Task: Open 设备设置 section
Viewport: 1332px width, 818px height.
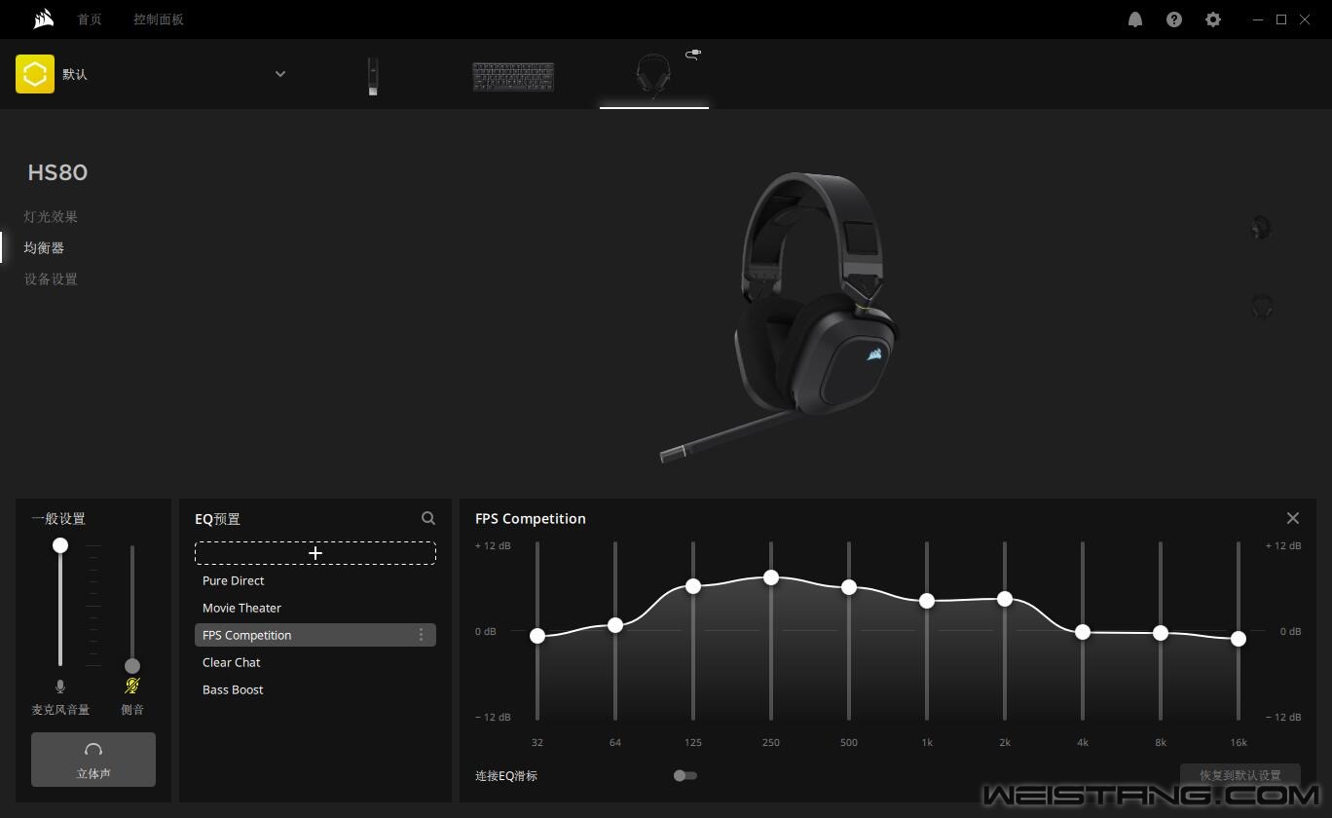Action: [51, 279]
